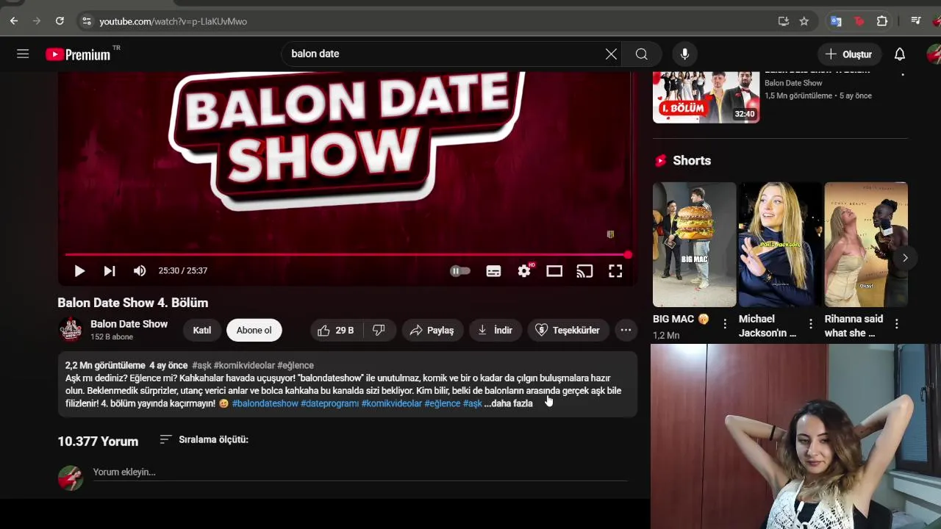View site information in the address bar
The height and width of the screenshot is (529, 941).
(x=86, y=21)
